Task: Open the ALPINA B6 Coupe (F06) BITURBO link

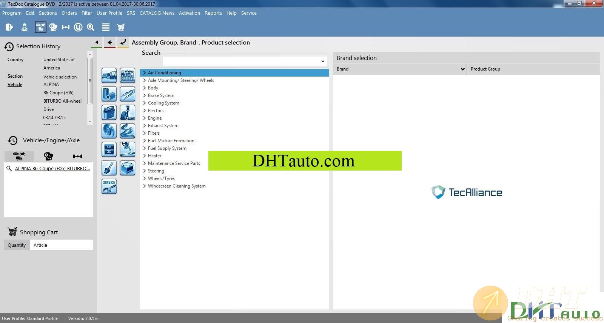Action: (x=52, y=169)
